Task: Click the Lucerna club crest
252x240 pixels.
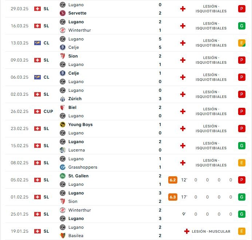Action: (63, 150)
